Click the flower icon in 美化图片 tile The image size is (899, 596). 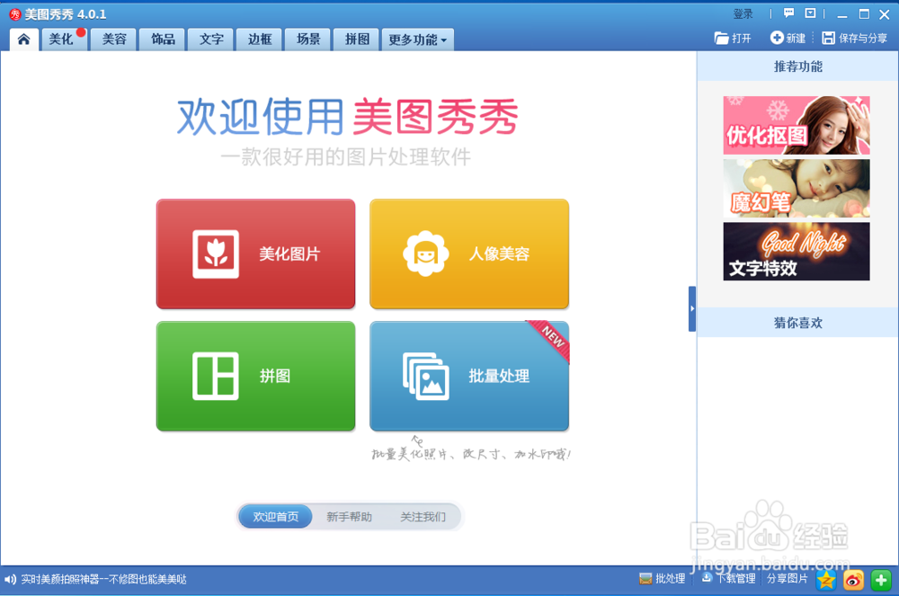216,254
